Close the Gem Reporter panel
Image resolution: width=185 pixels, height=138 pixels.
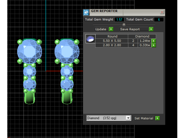162,12
